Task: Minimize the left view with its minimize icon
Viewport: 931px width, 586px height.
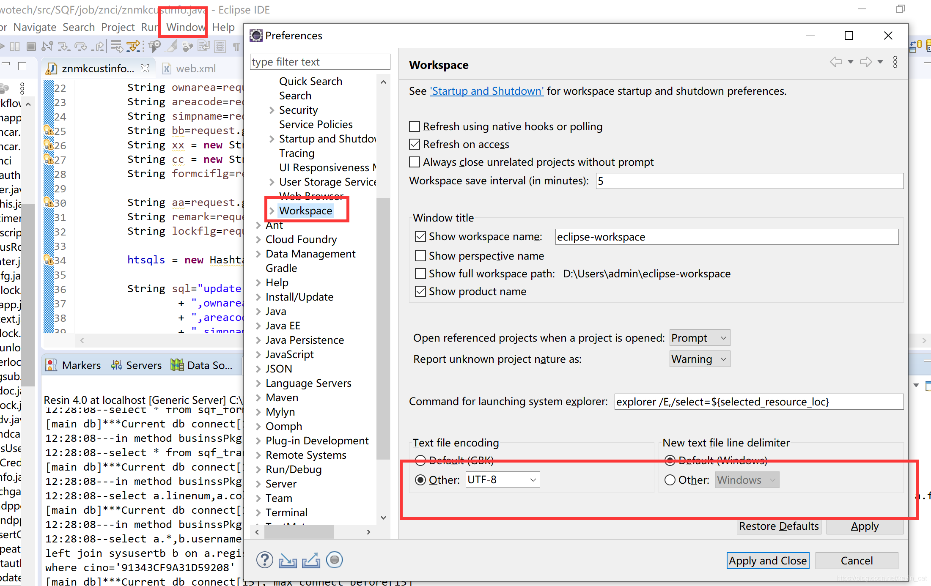Action: [x=6, y=64]
